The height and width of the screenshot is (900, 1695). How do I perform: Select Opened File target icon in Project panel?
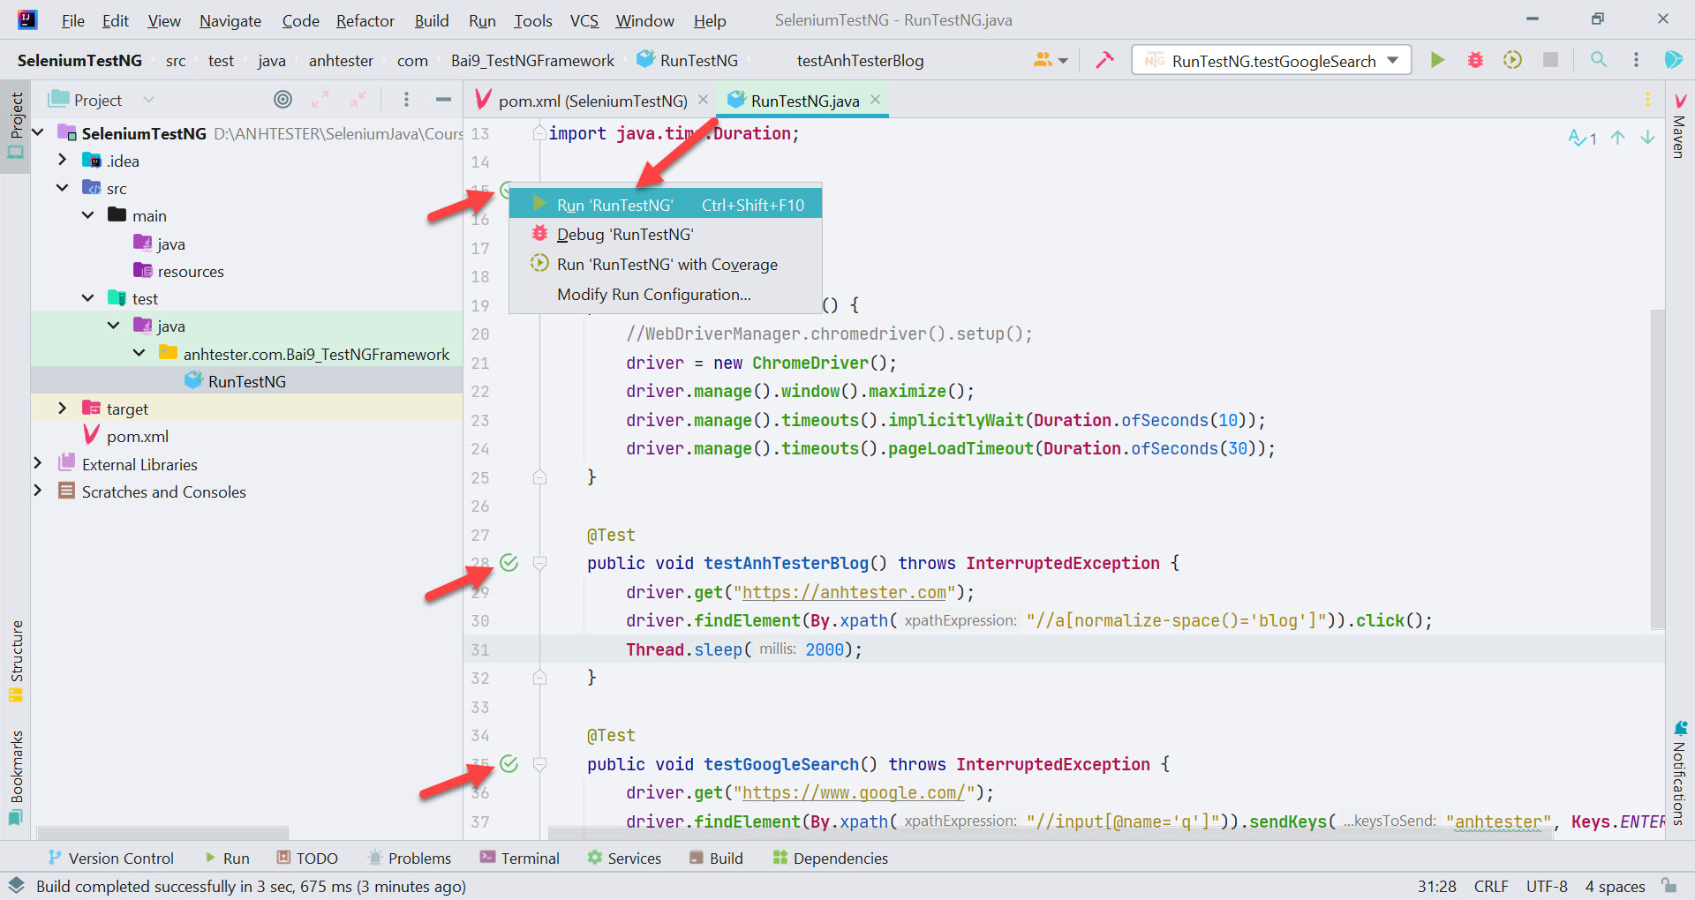point(282,100)
